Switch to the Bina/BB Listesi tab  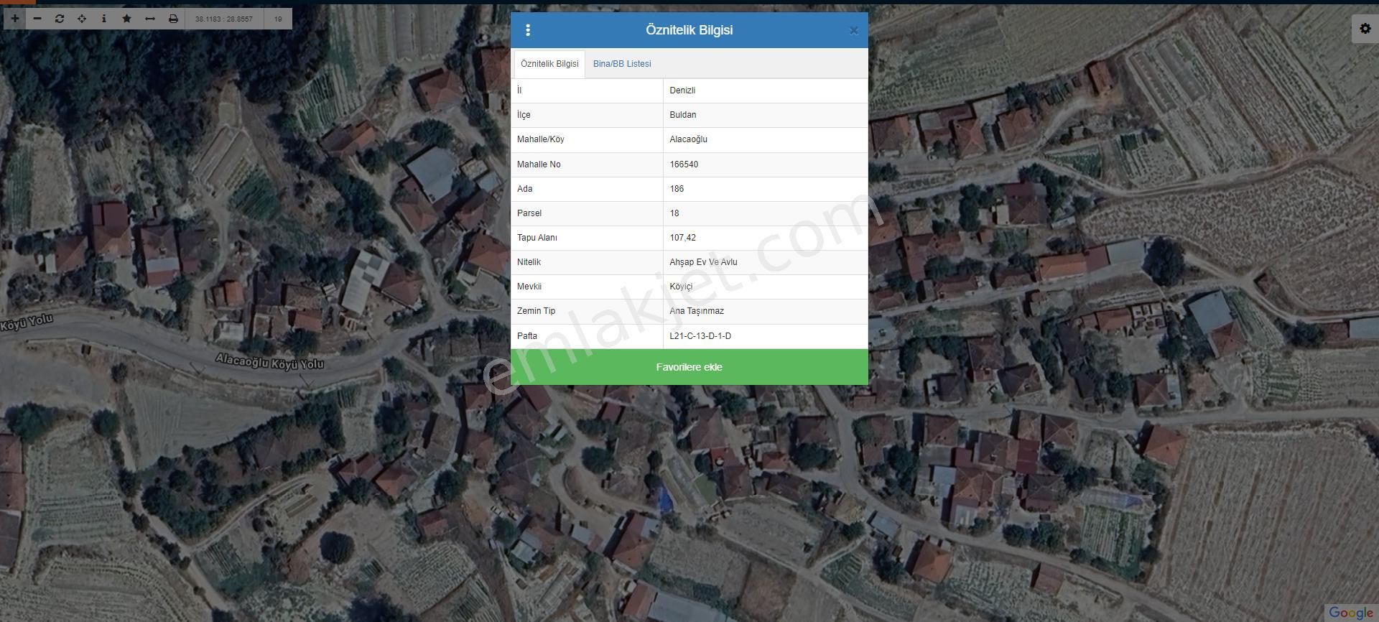coord(622,64)
